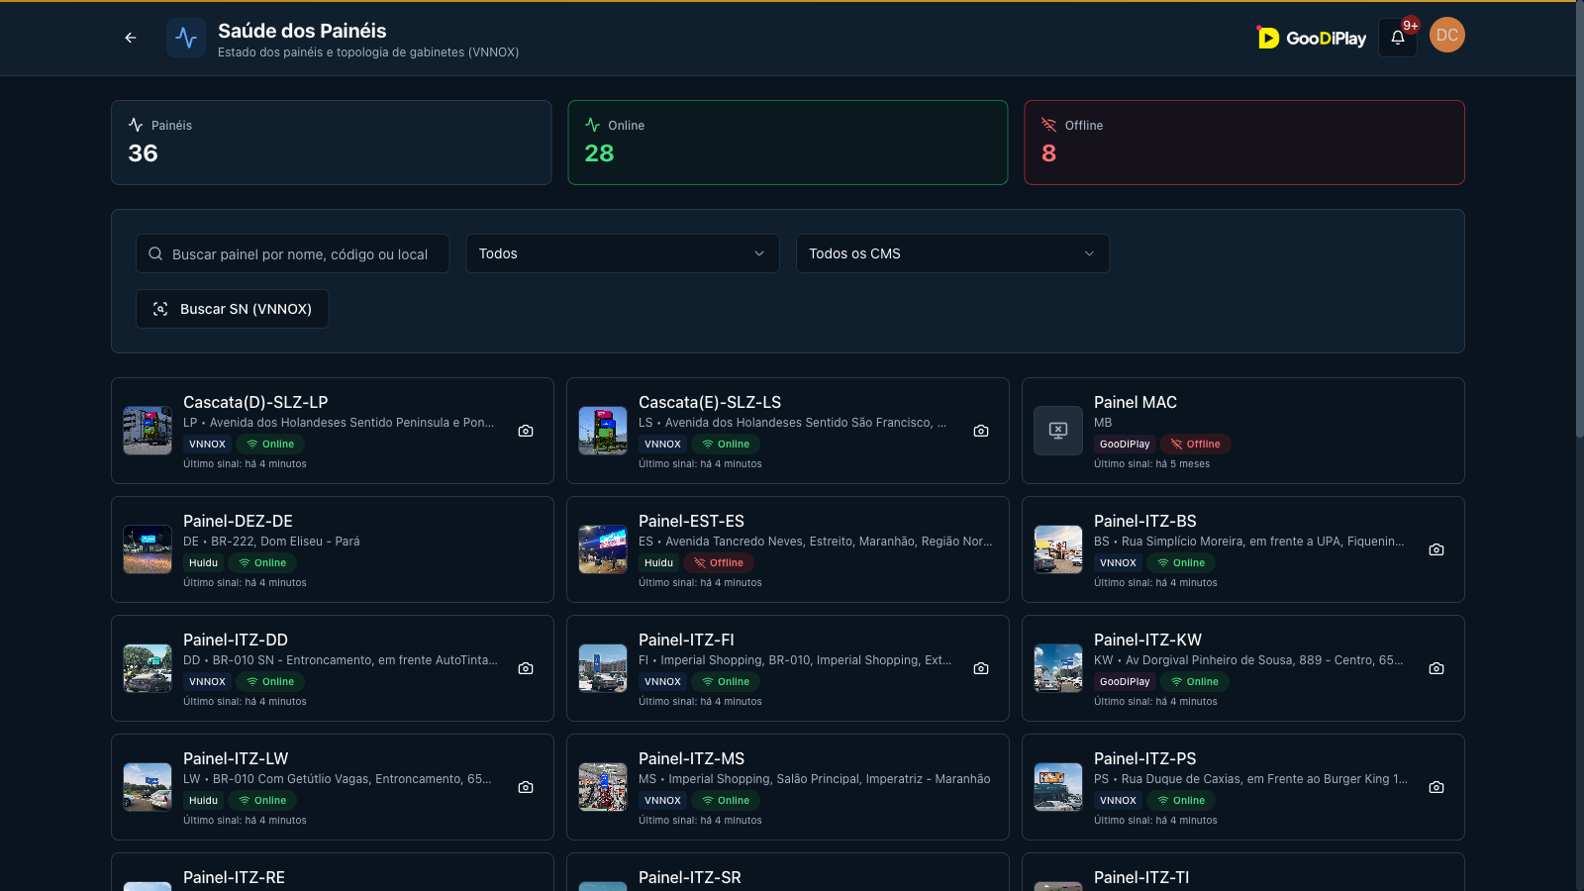Image resolution: width=1584 pixels, height=891 pixels.
Task: Open camera snapshot for Painel-ITZ-PS
Action: 1436,787
